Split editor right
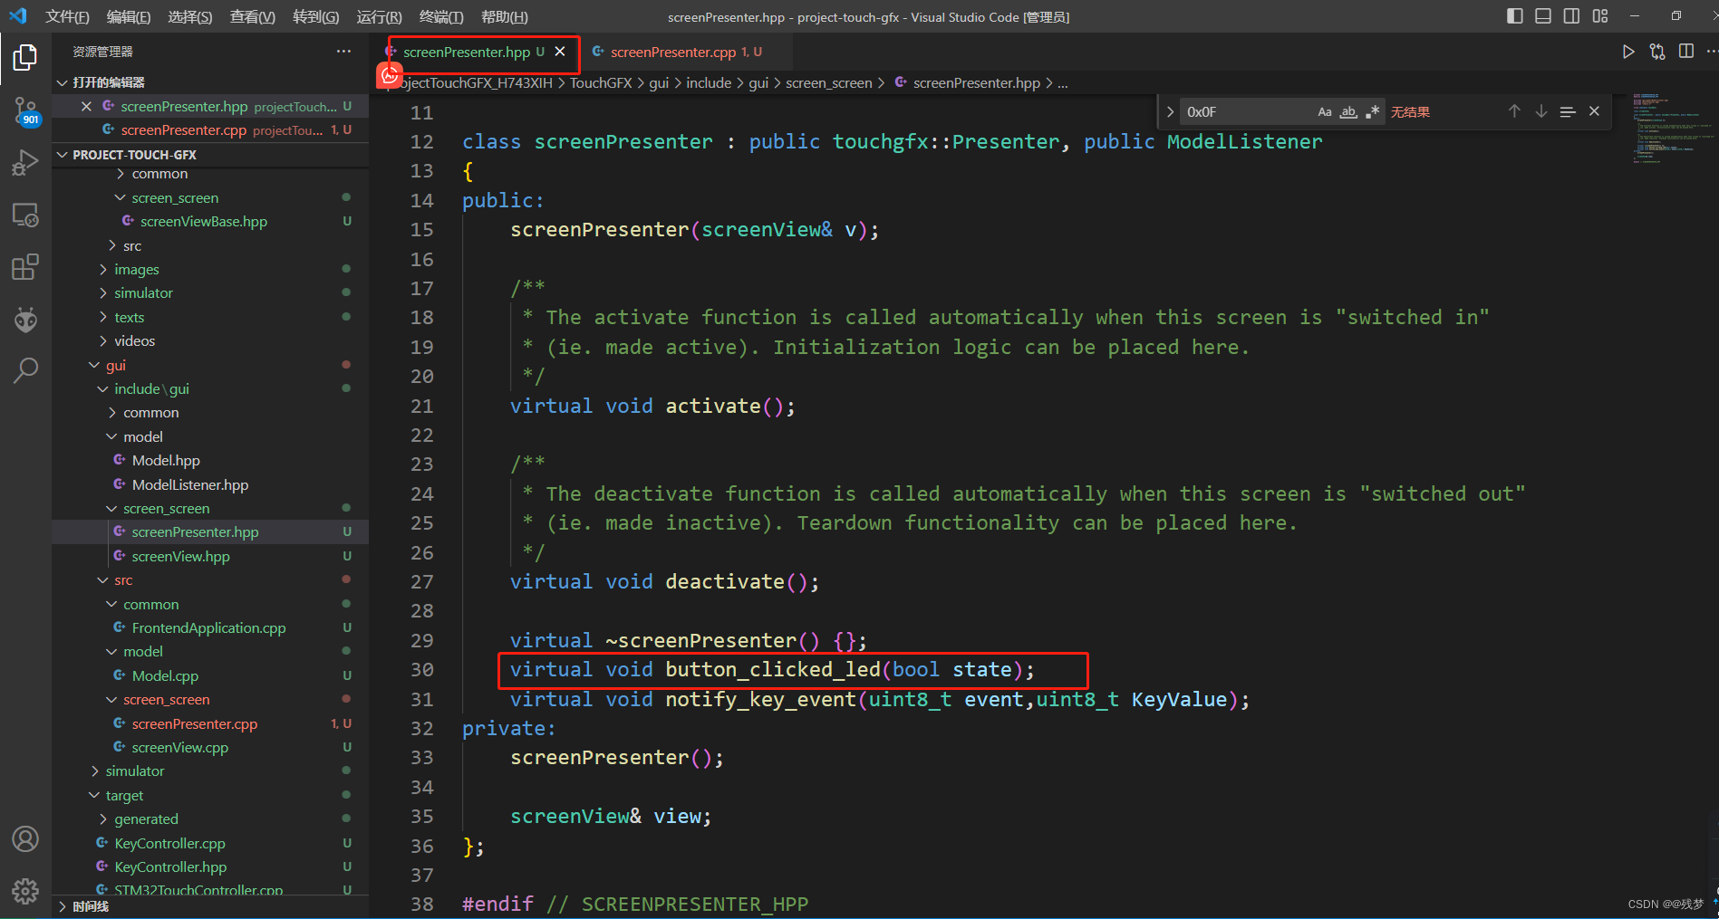This screenshot has width=1719, height=919. tap(1686, 52)
